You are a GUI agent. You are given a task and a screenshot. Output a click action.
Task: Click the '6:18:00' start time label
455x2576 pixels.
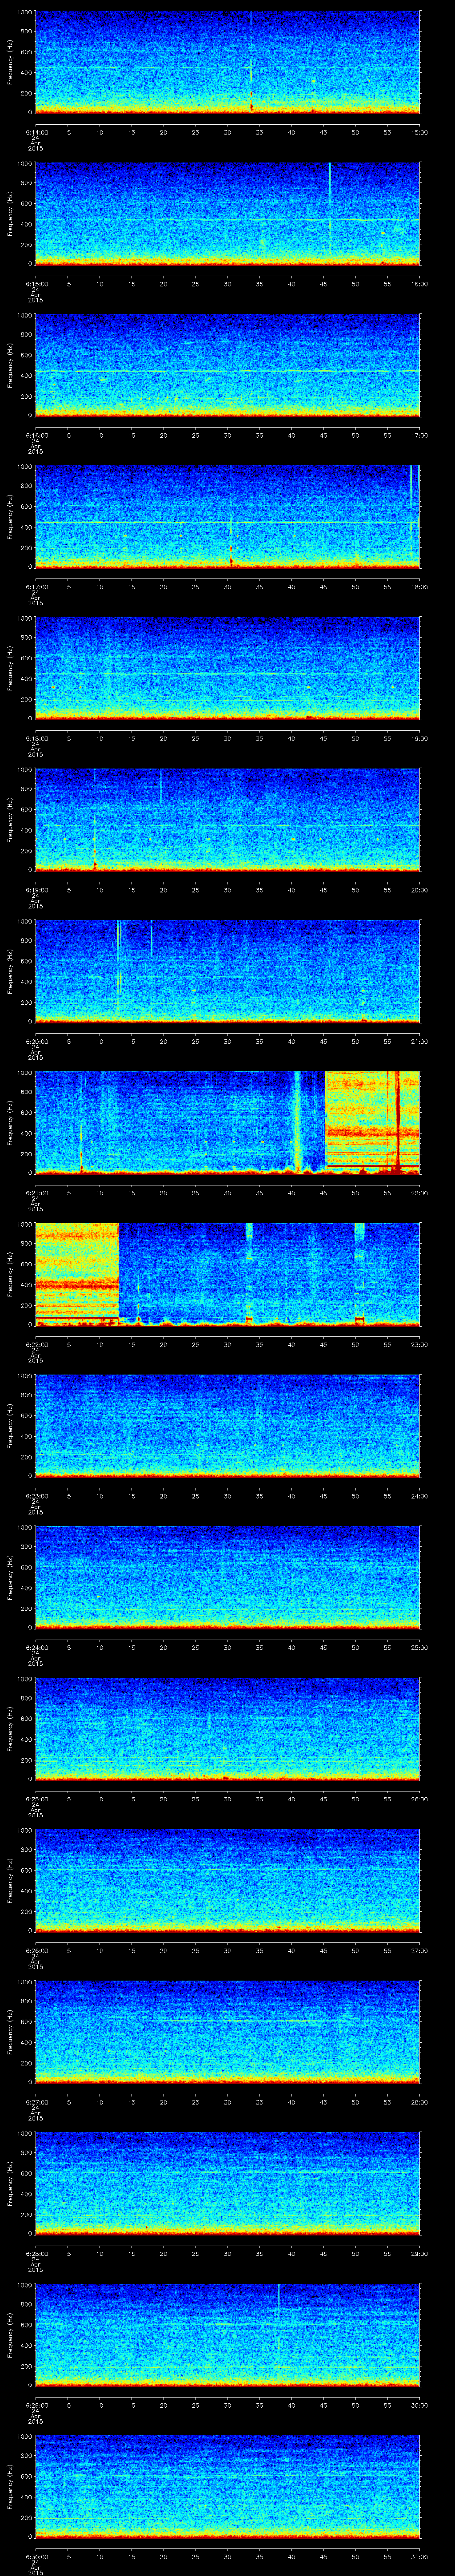[x=36, y=738]
